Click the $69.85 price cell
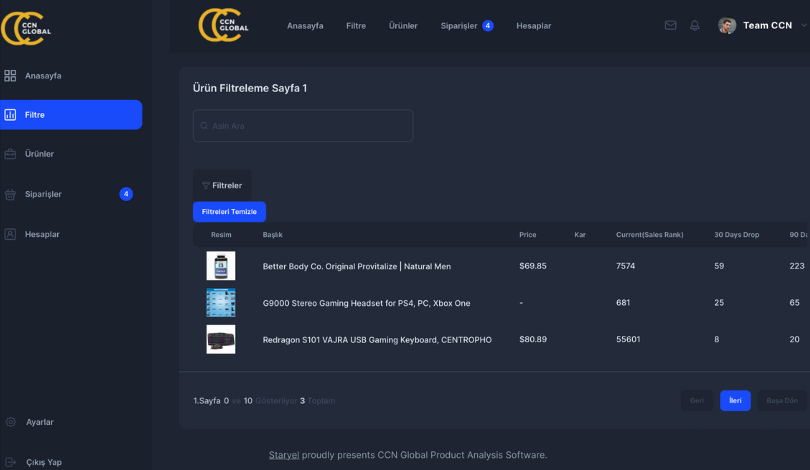The image size is (810, 470). coord(533,266)
